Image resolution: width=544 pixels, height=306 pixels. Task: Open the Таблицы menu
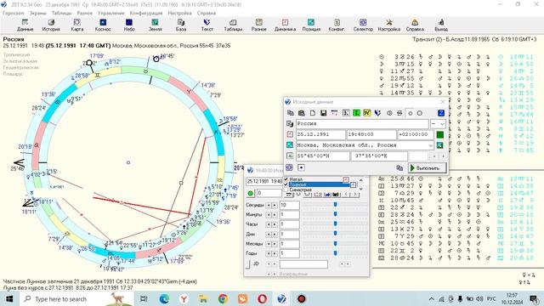62,14
